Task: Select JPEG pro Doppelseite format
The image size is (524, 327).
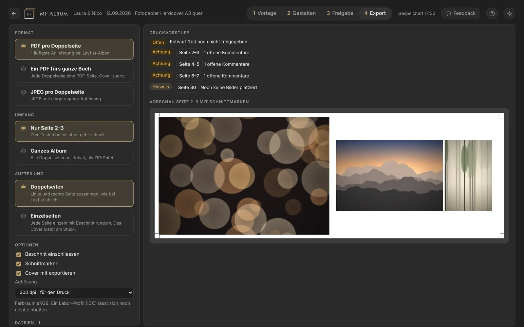Action: [74, 95]
